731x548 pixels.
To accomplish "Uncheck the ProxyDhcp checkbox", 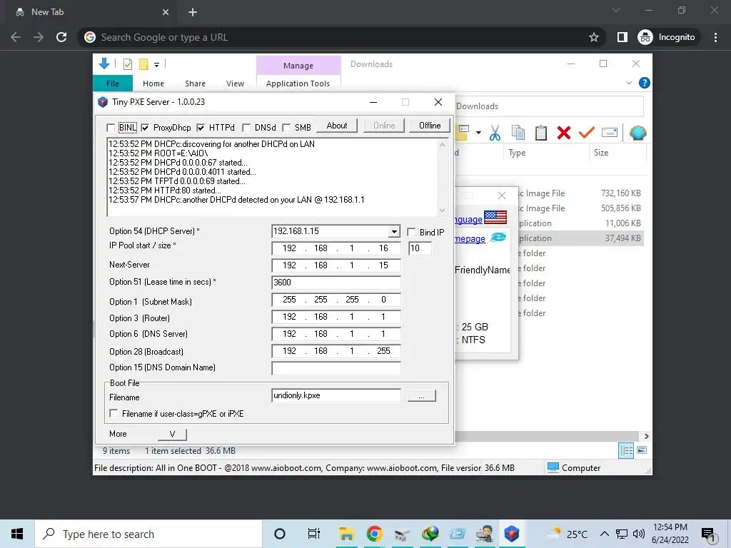I will point(145,128).
